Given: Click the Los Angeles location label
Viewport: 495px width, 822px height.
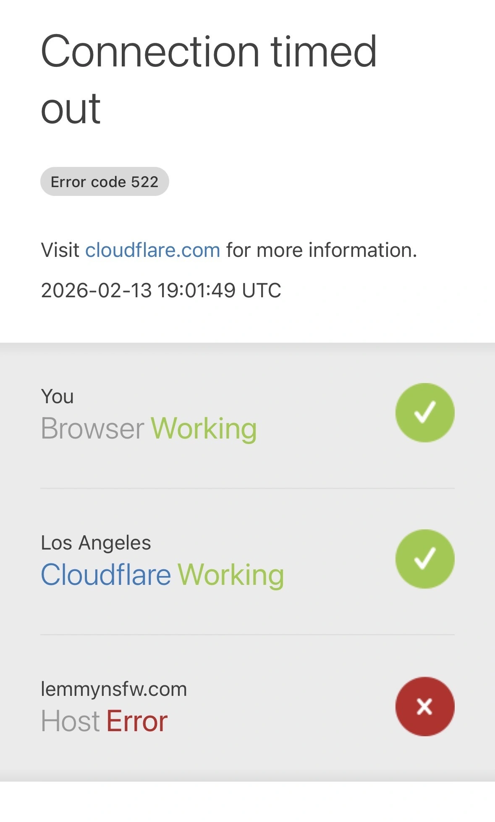Looking at the screenshot, I should click(x=96, y=543).
